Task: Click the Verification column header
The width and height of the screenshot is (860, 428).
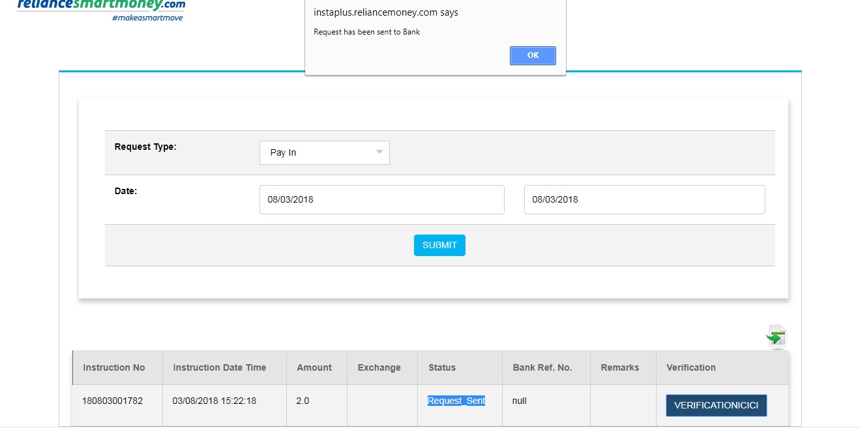Action: (690, 367)
